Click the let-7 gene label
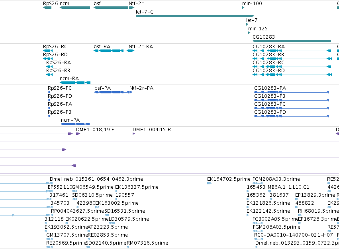This screenshot has width=339, height=249. click(x=252, y=20)
